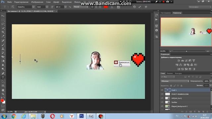Click the Create Warped Text icon

click(112, 7)
